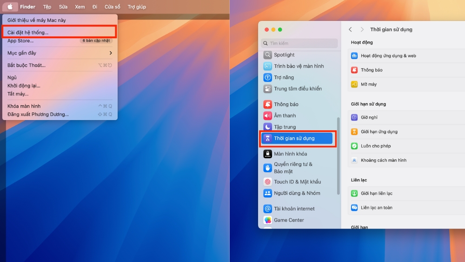Click the Người dùng & Nhóm icon
465x262 pixels.
[x=267, y=193]
